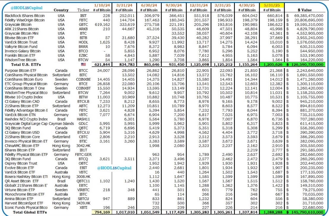Screen dimensions: 329x216
Task: Click the "IB1T" ticker cell
Action: [83, 150]
